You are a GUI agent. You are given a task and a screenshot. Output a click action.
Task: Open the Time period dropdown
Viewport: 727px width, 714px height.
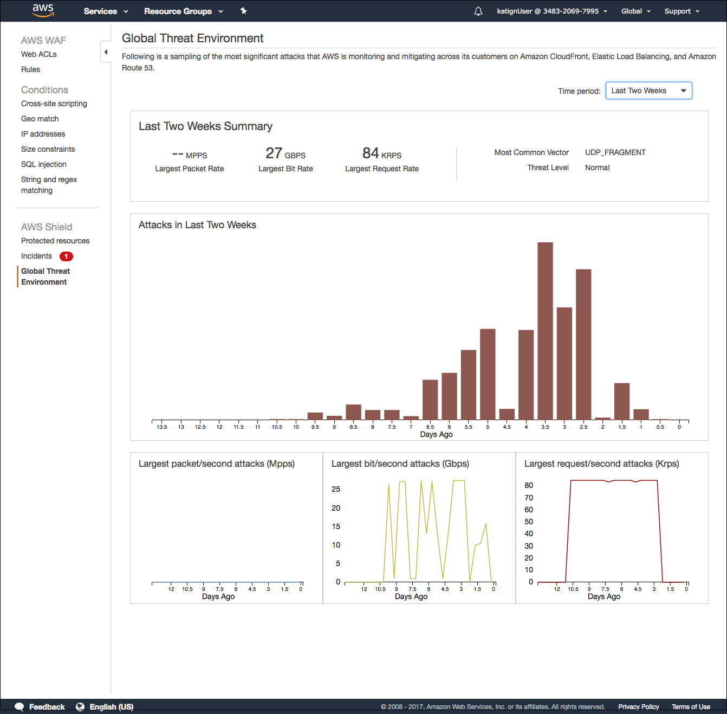pos(648,91)
